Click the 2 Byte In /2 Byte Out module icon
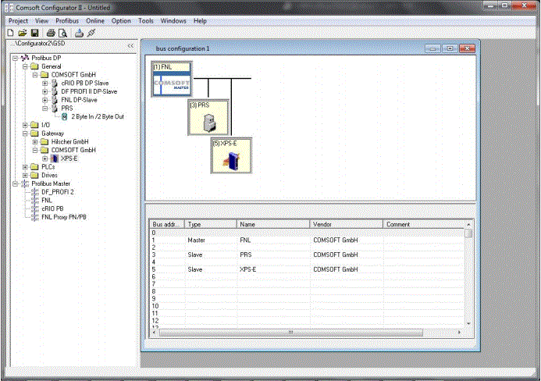 (x=64, y=116)
